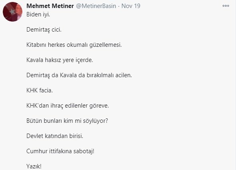Image resolution: width=236 pixels, height=170 pixels.
Task: Click the text "Cumhur ittifakına sabotaj!"
Action: coord(60,151)
